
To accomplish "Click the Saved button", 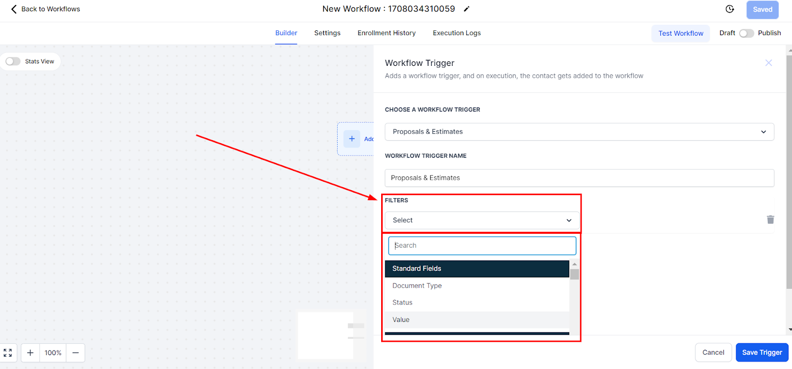I will click(762, 9).
